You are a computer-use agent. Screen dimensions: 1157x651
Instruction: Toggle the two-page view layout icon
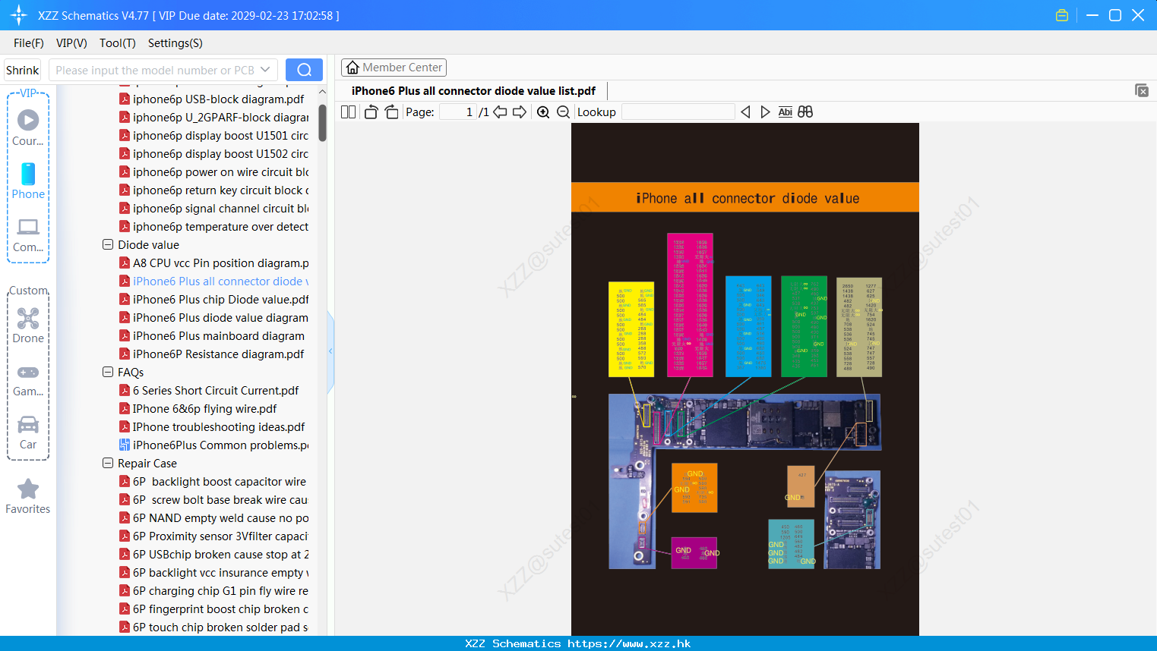[348, 112]
